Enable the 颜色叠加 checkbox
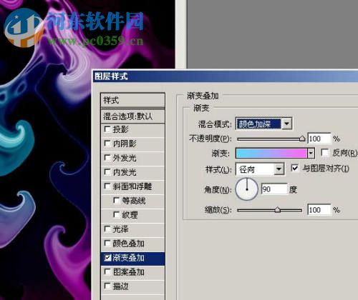This screenshot has width=358, height=300. (107, 244)
